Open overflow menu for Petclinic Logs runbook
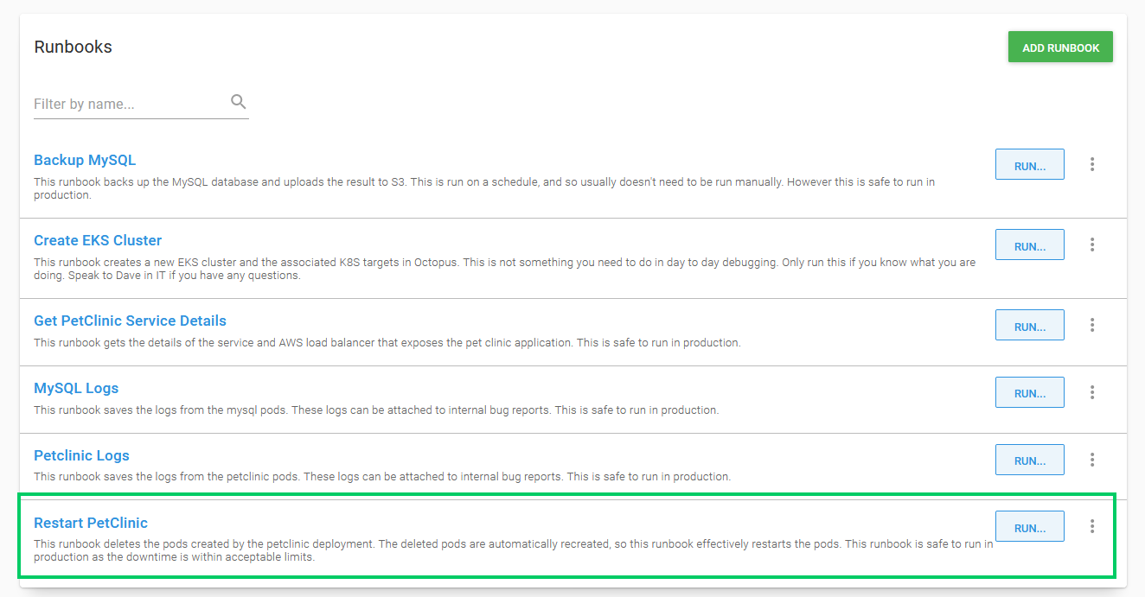The image size is (1145, 597). [x=1092, y=460]
